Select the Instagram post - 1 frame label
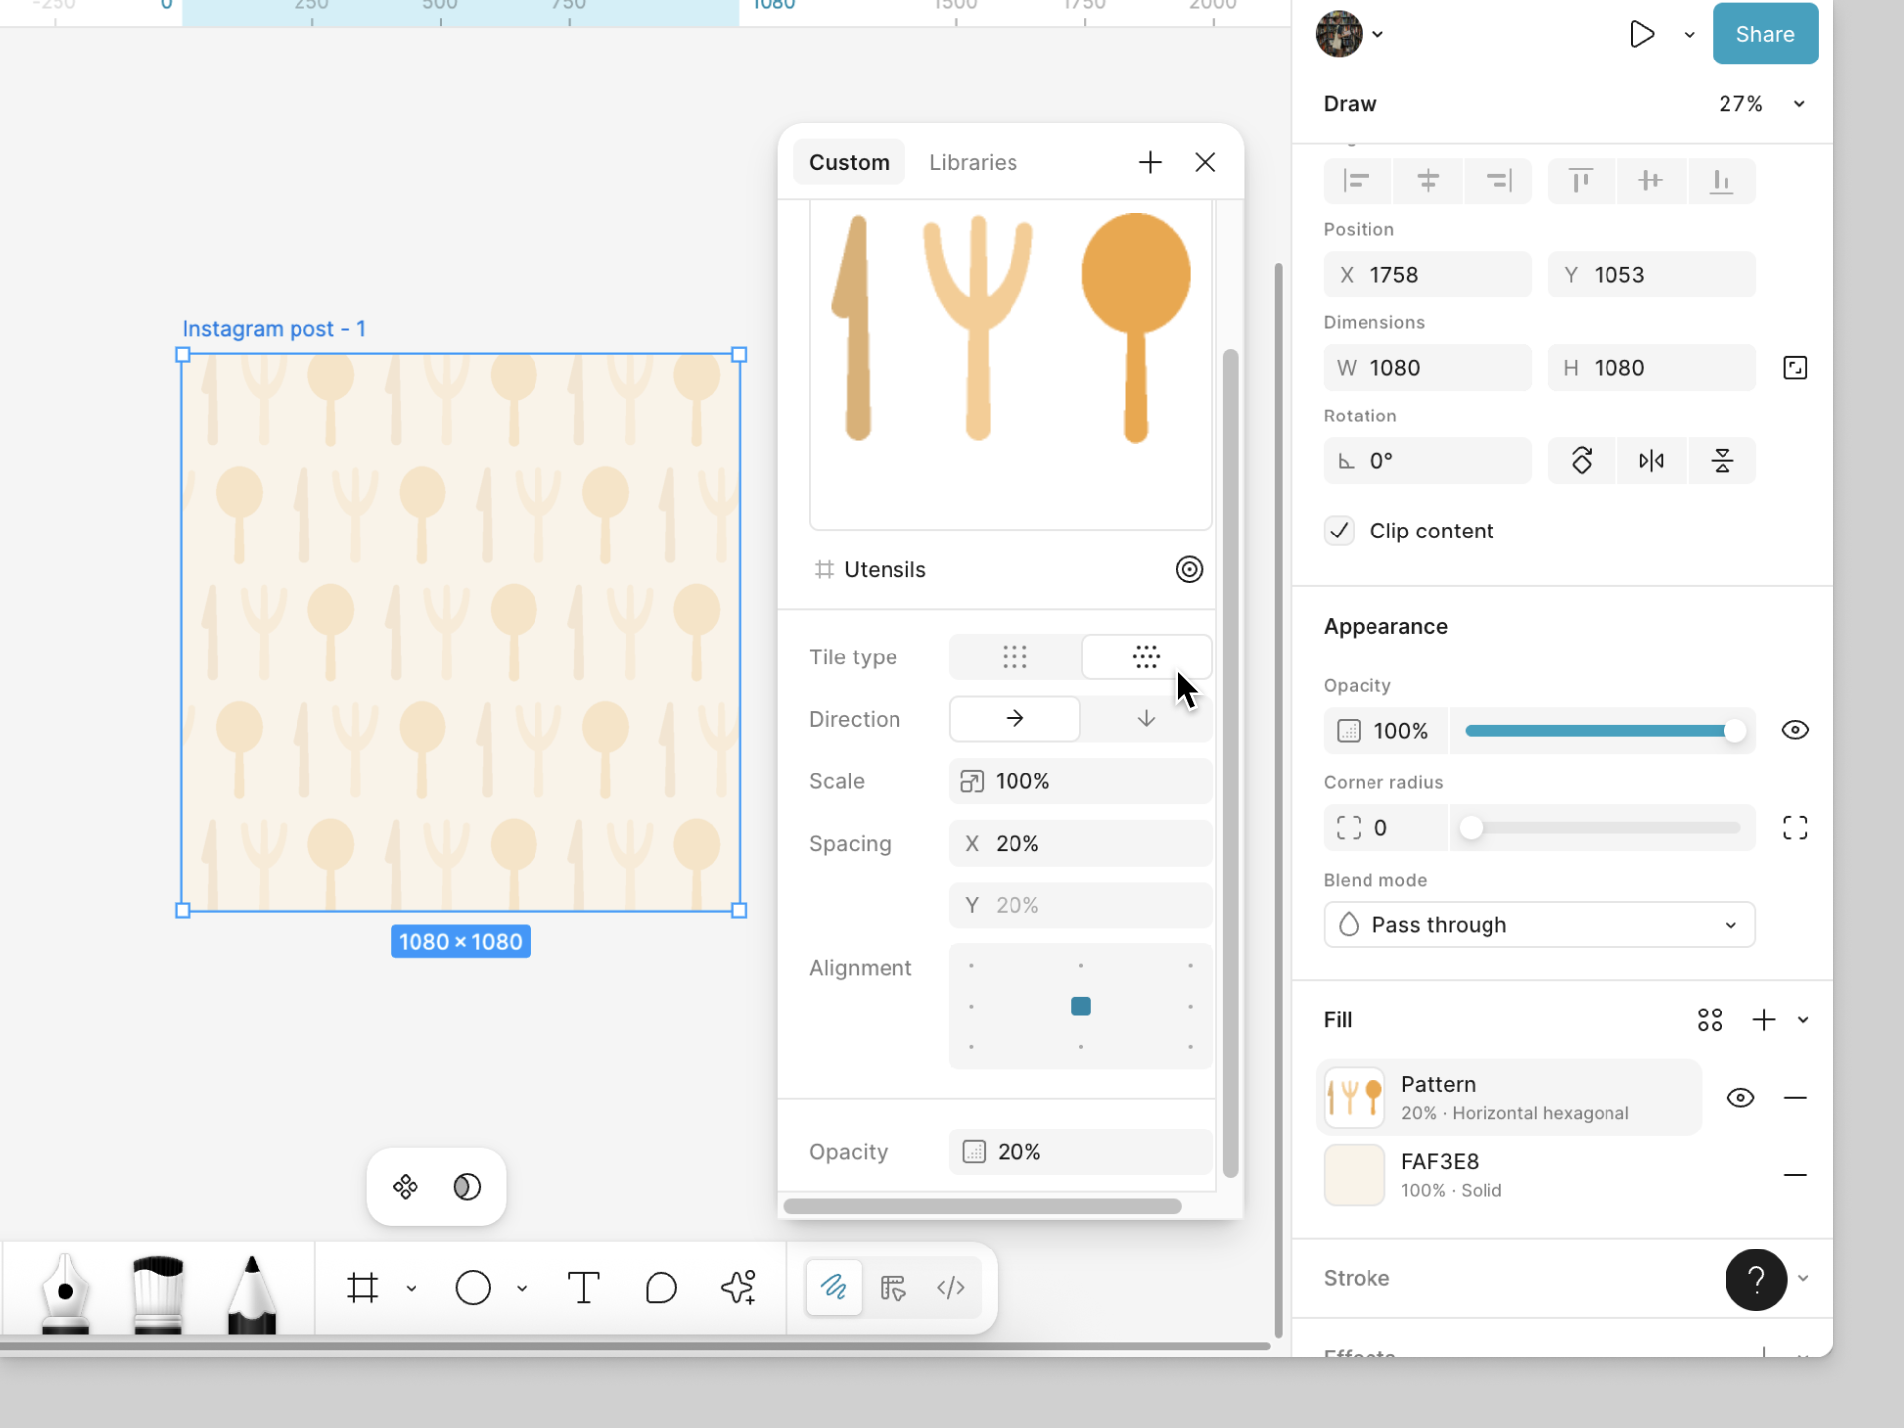The image size is (1904, 1428). (274, 329)
